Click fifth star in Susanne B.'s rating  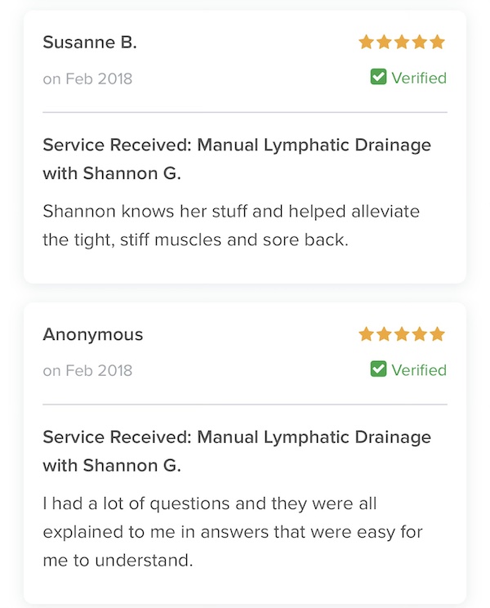(437, 42)
